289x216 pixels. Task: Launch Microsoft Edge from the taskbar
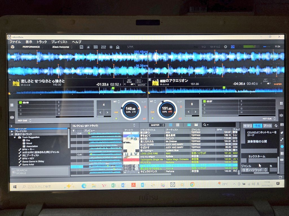click(84, 186)
